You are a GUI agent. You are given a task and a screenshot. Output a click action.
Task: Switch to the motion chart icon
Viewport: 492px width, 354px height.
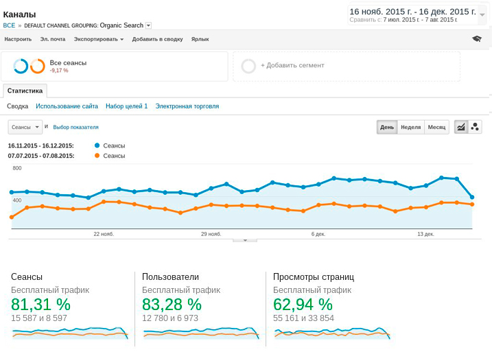[x=475, y=127]
